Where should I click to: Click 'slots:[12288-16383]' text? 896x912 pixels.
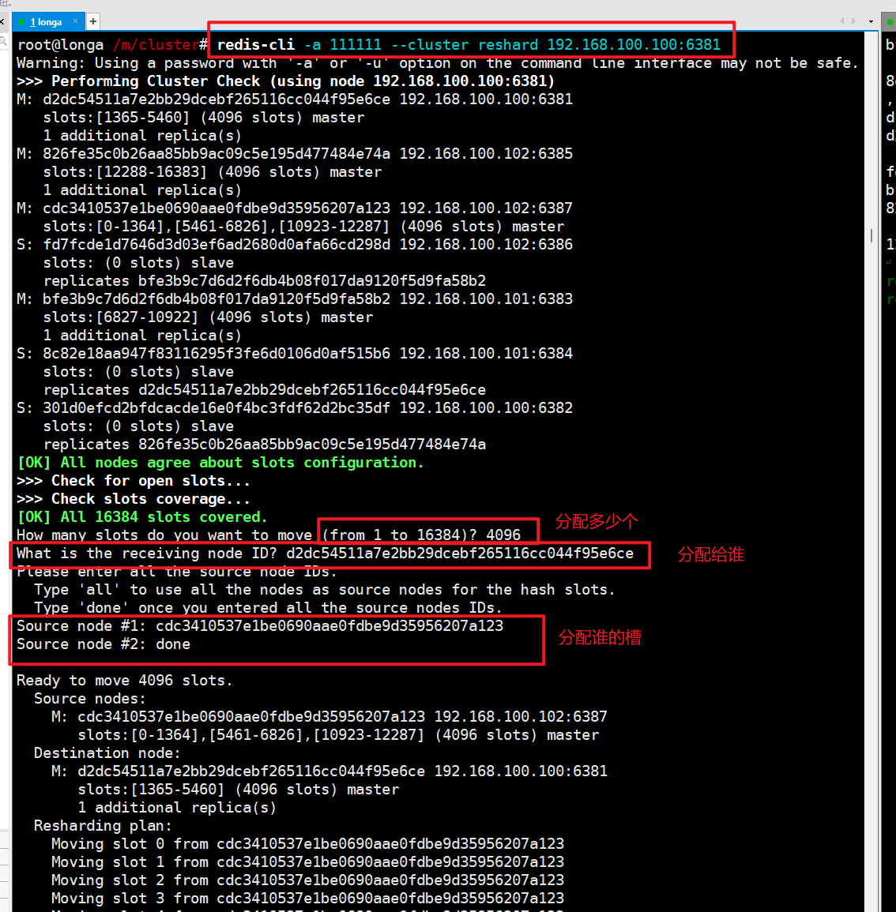[x=125, y=171]
